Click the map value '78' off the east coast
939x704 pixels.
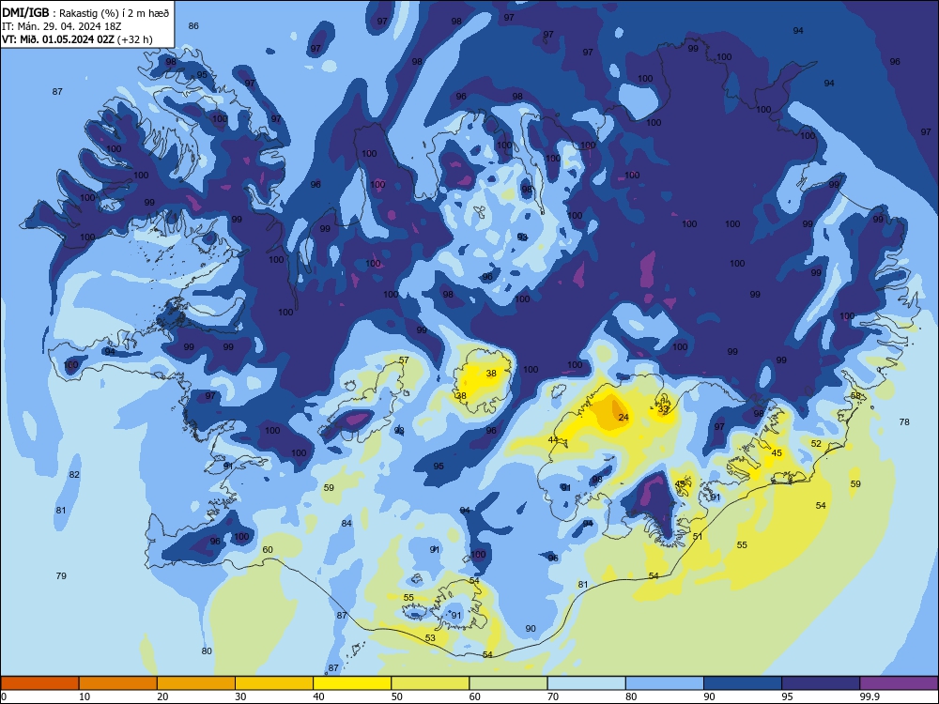coord(904,422)
